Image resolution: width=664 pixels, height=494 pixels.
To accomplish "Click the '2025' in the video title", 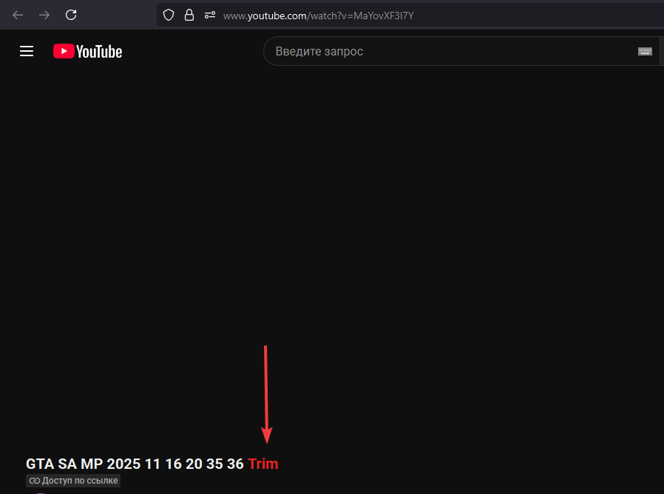I will click(123, 464).
